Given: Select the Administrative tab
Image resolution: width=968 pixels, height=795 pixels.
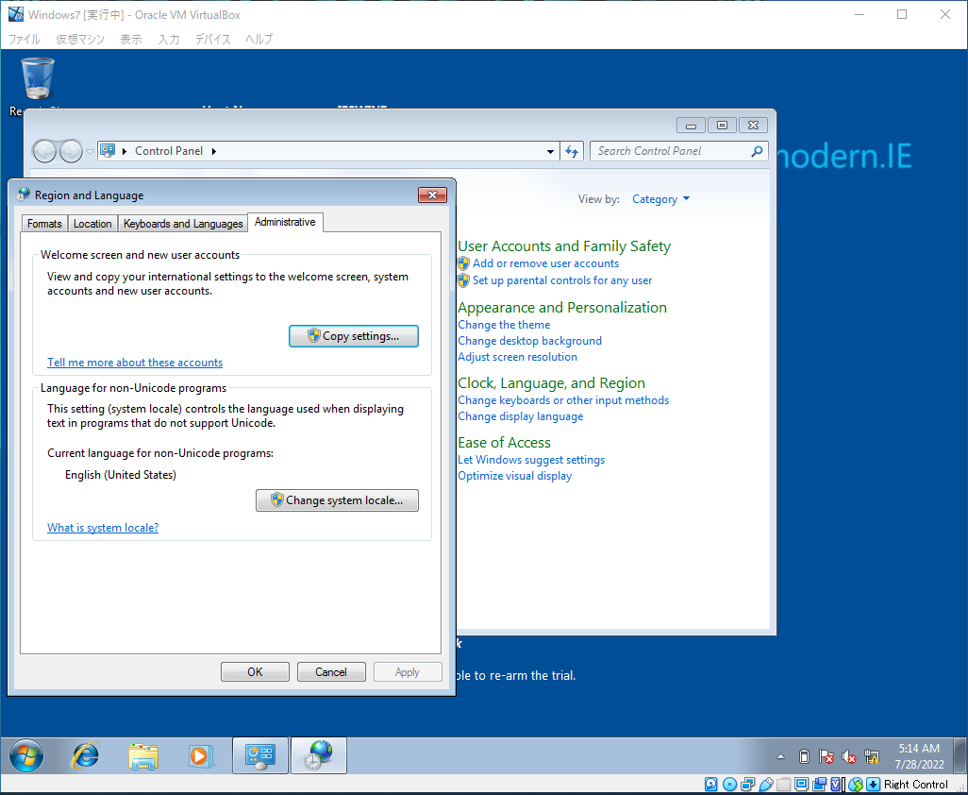Looking at the screenshot, I should (x=285, y=223).
